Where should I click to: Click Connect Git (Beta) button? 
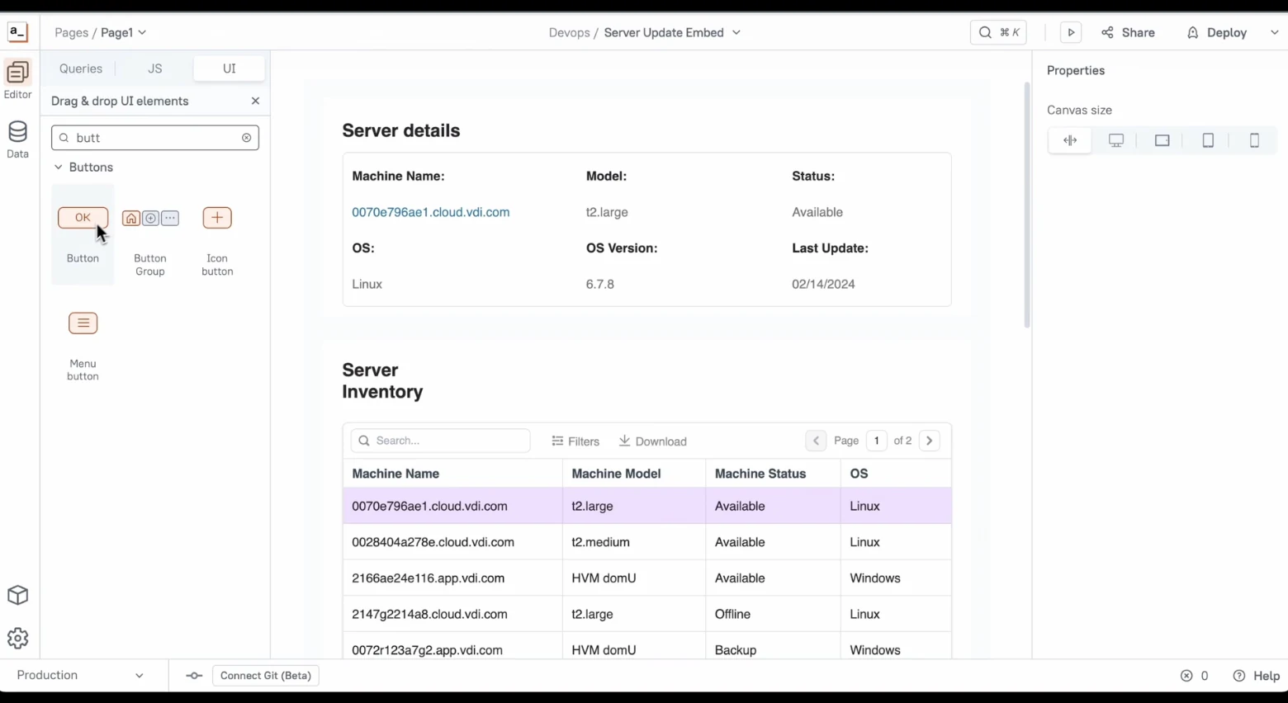266,676
